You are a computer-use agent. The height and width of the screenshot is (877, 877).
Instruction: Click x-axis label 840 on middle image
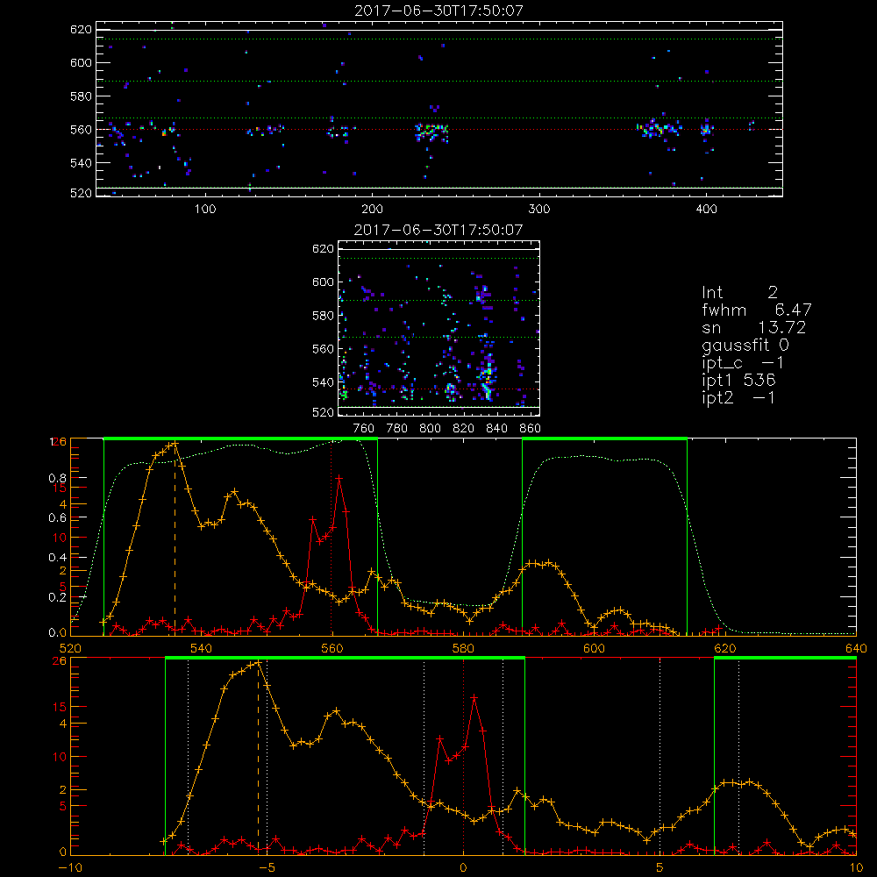496,429
